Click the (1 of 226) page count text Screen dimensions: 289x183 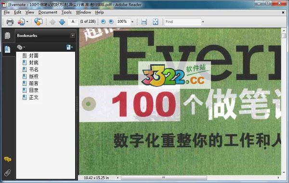88,21
